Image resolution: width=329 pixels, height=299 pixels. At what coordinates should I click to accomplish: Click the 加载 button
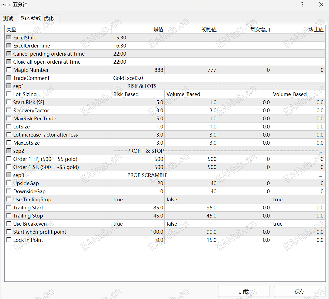[x=244, y=291]
